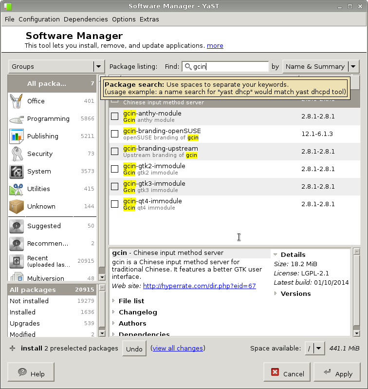Image resolution: width=368 pixels, height=389 pixels.
Task: Select All packages group row
Action: (52, 84)
